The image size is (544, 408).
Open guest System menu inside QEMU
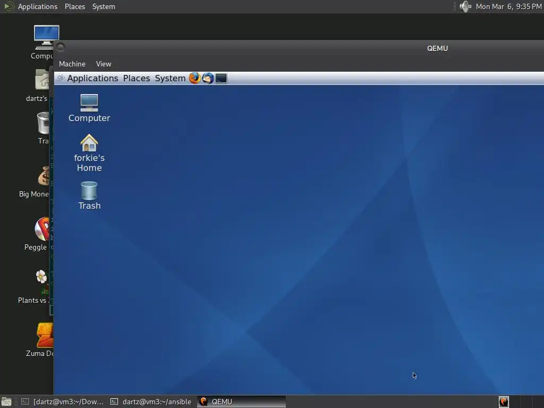[170, 79]
